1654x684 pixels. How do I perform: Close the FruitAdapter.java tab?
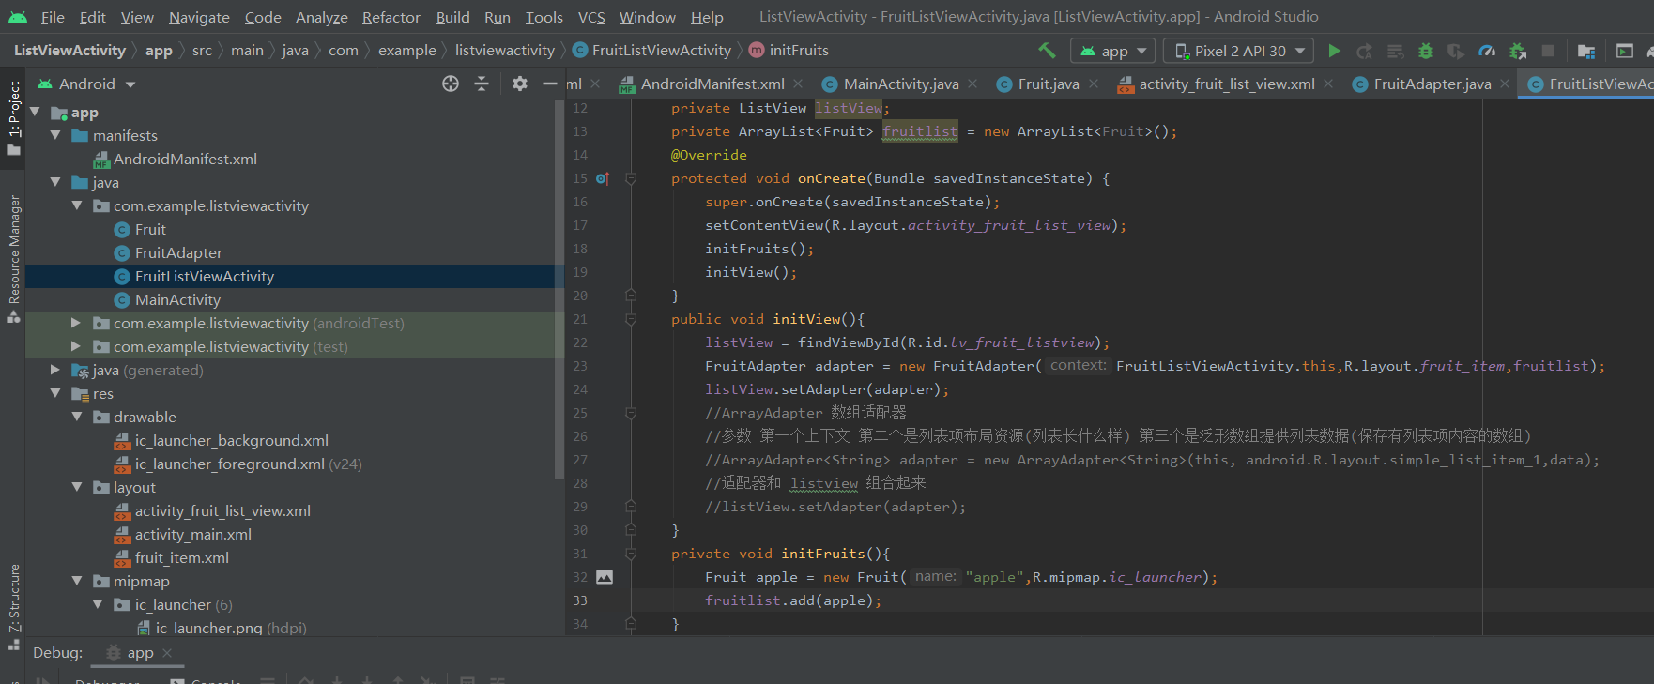[x=1505, y=84]
